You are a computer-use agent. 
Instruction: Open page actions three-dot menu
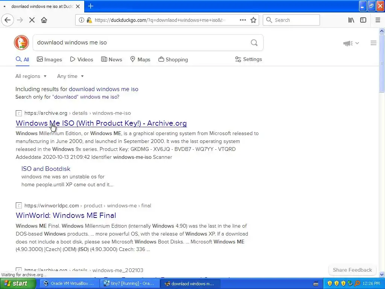tap(243, 20)
